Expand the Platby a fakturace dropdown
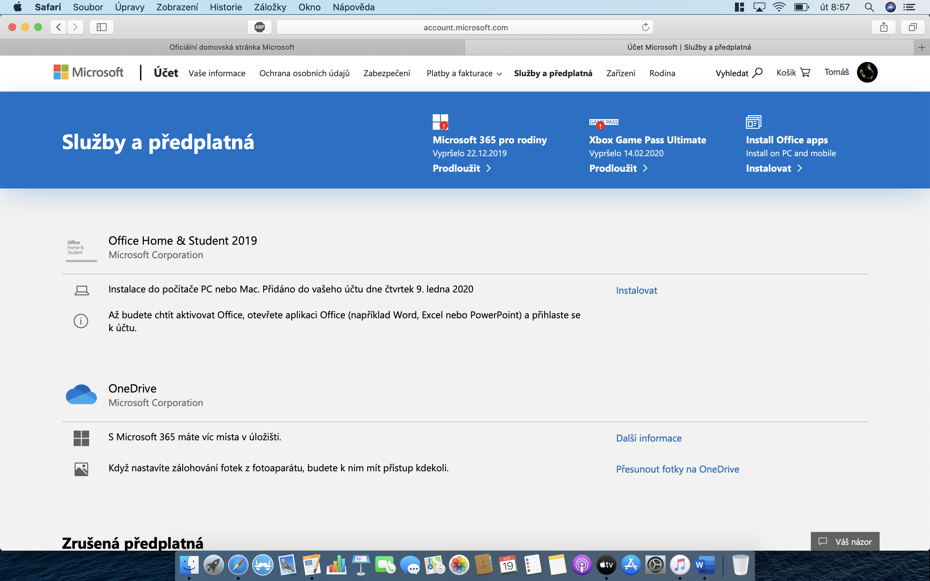The width and height of the screenshot is (930, 581). pyautogui.click(x=464, y=73)
